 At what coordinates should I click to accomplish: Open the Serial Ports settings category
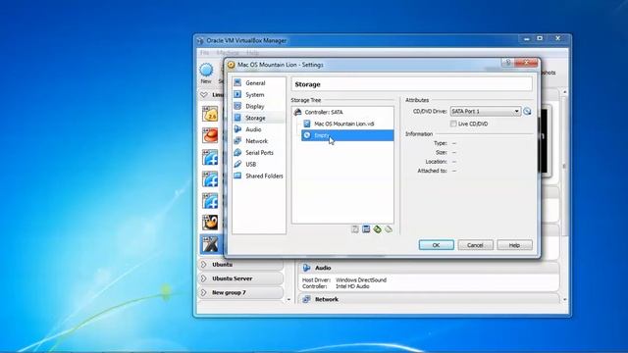258,153
